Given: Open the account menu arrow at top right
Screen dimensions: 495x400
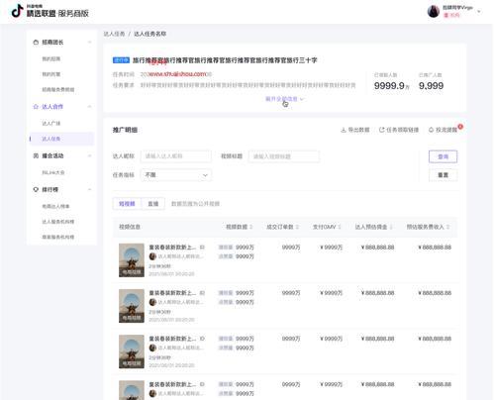Looking at the screenshot, I should [x=479, y=12].
